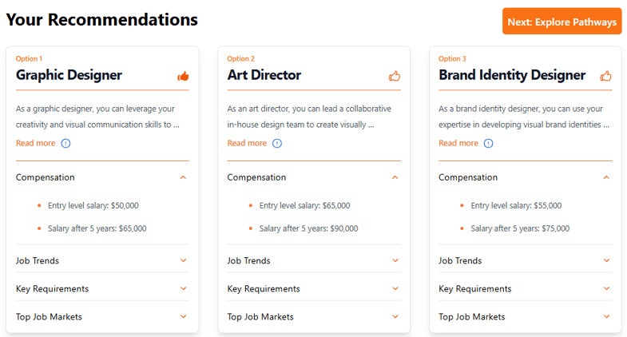627x337 pixels.
Task: Expand Key Requirements under Brand Identity Designer
Action: point(606,288)
